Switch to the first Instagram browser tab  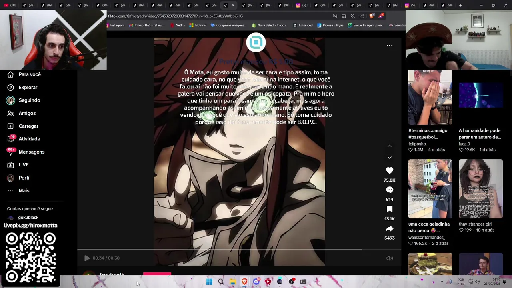[x=302, y=5]
